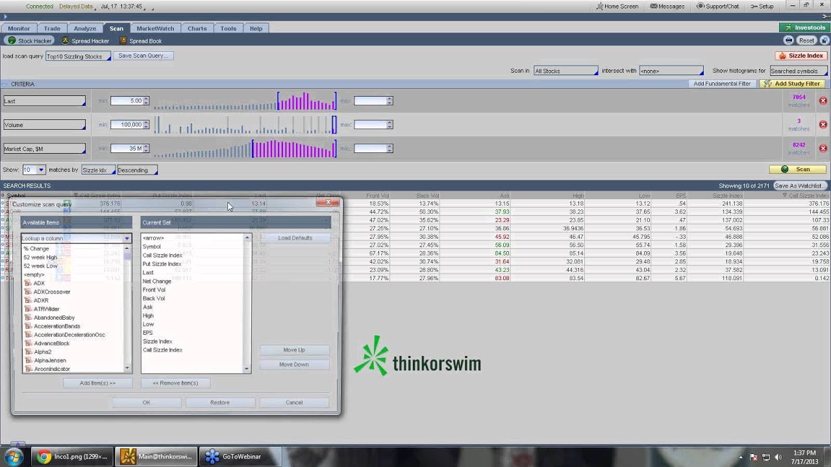The width and height of the screenshot is (831, 467).
Task: Select the Alpha2 study item
Action: coord(42,352)
